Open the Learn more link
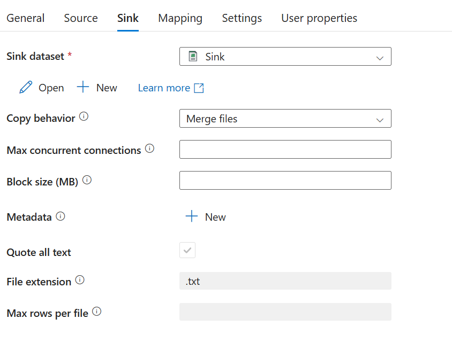Screen dimensions: 452x342 click(x=164, y=88)
